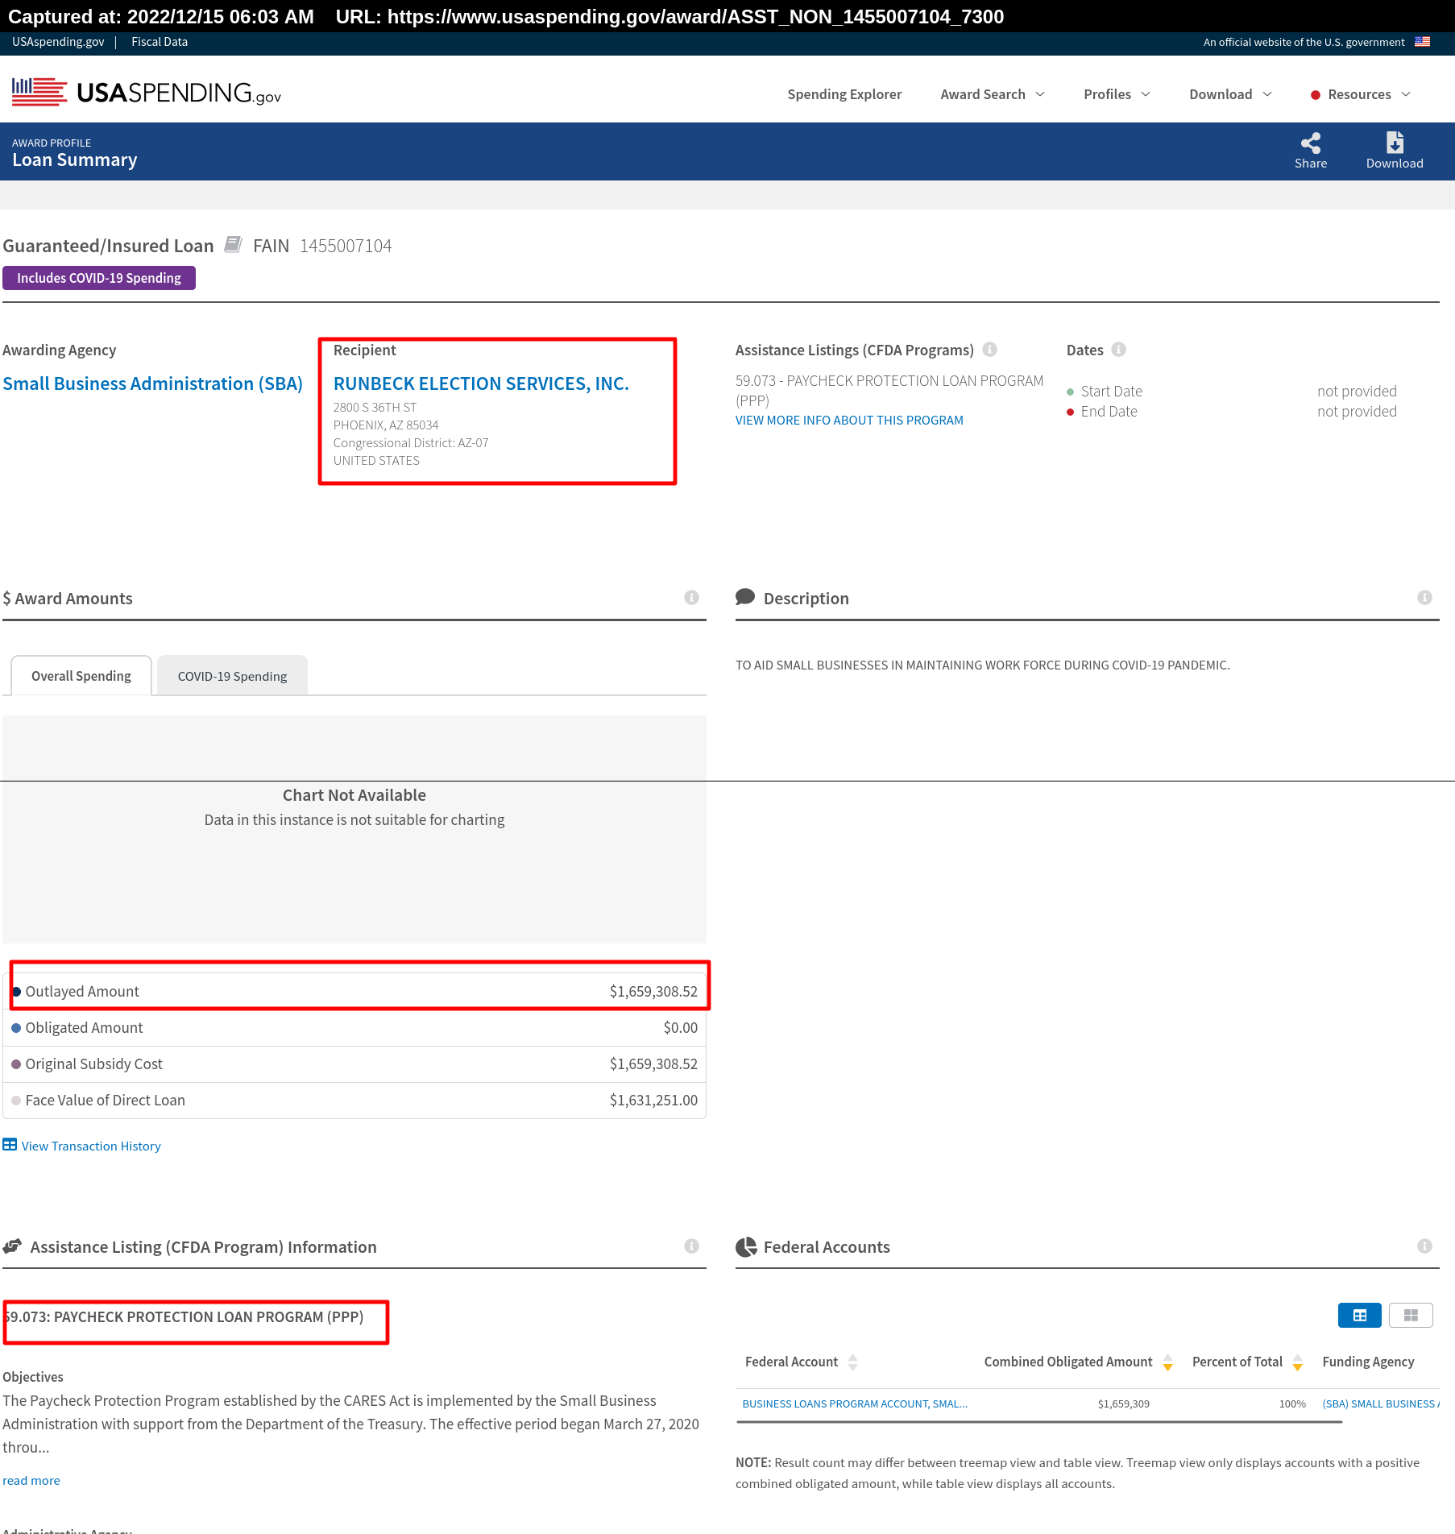Open Spending Explorer from navigation
The image size is (1455, 1534).
pyautogui.click(x=844, y=94)
